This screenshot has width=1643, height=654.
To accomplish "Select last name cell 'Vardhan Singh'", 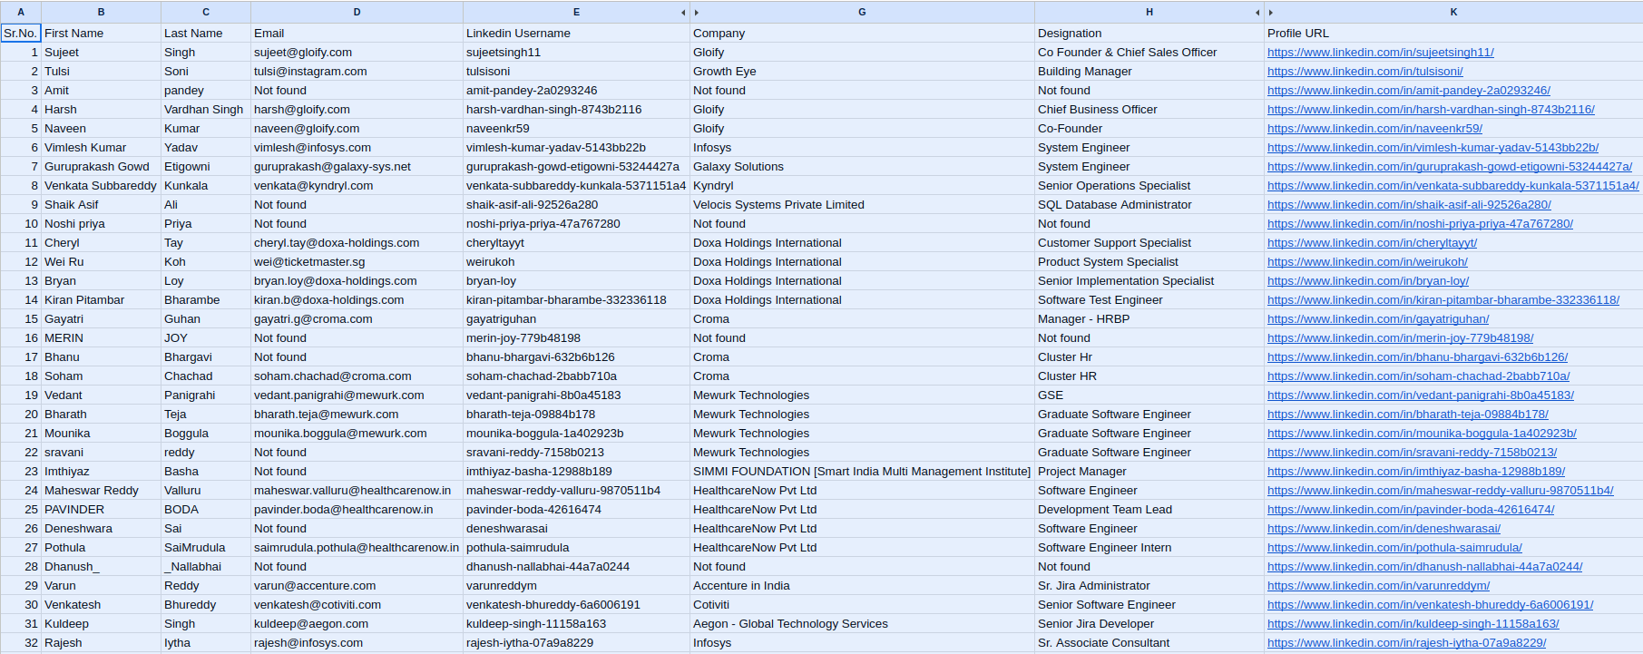I will pos(206,110).
